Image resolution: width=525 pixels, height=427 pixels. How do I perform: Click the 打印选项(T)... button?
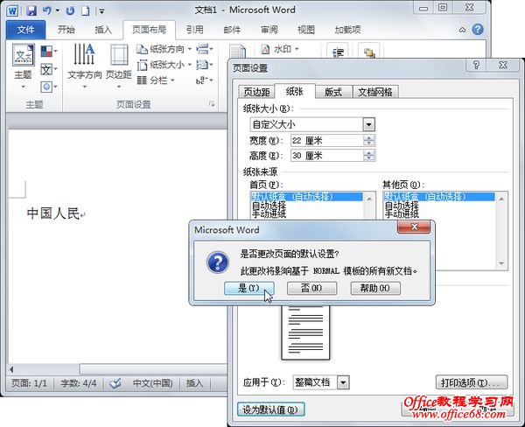click(x=472, y=382)
